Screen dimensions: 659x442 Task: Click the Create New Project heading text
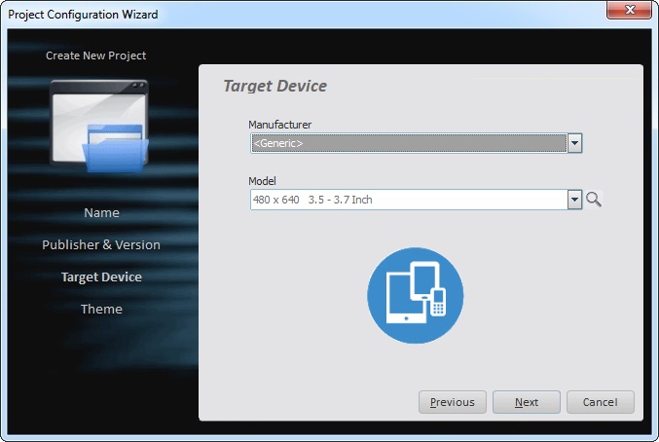point(96,55)
